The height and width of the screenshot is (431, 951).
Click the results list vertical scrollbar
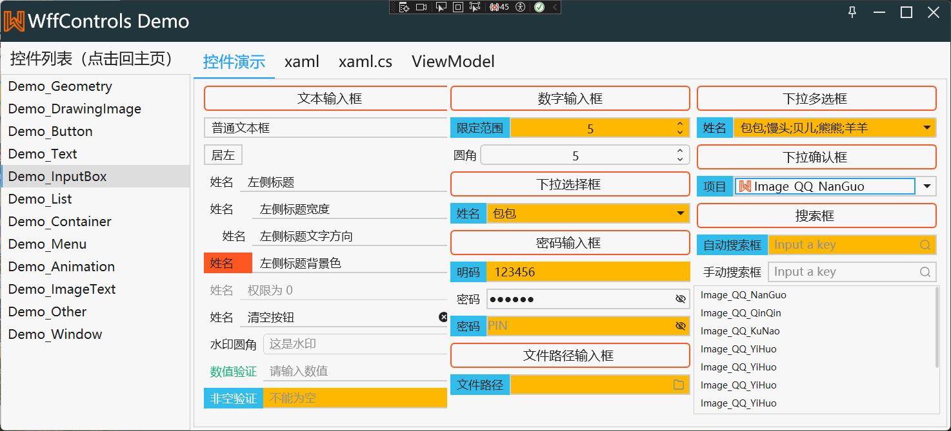click(937, 329)
